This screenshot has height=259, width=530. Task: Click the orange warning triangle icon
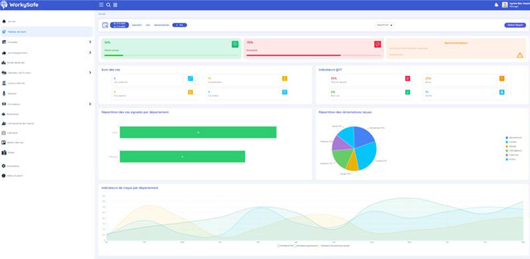click(x=520, y=55)
